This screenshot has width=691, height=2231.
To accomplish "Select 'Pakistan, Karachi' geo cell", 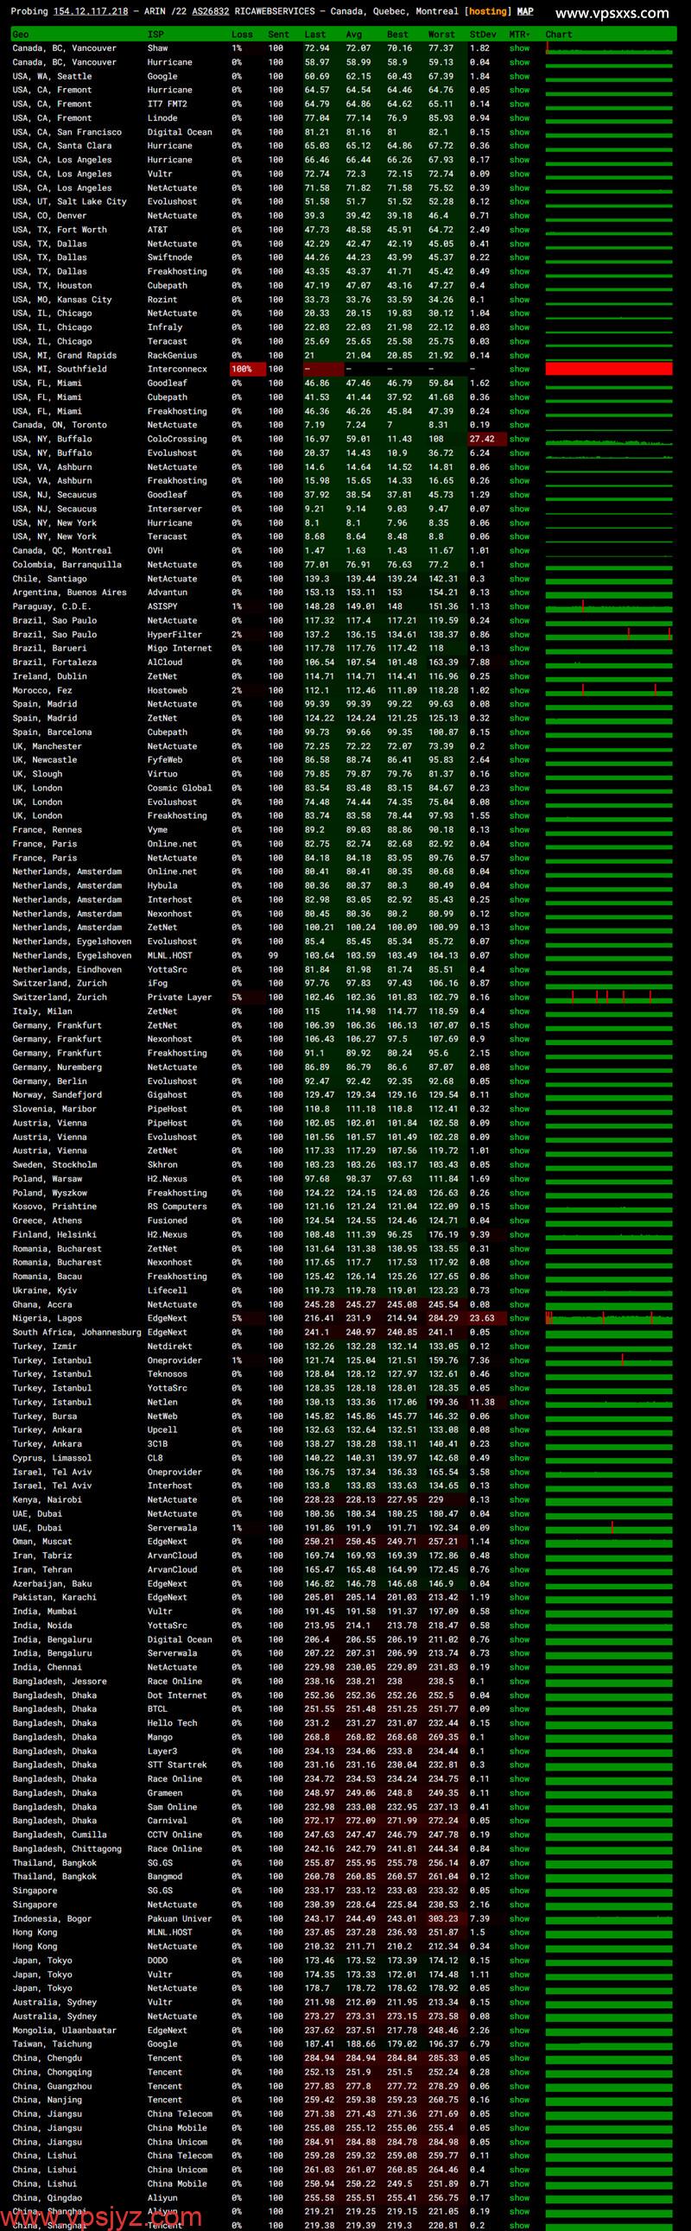I will (54, 1597).
